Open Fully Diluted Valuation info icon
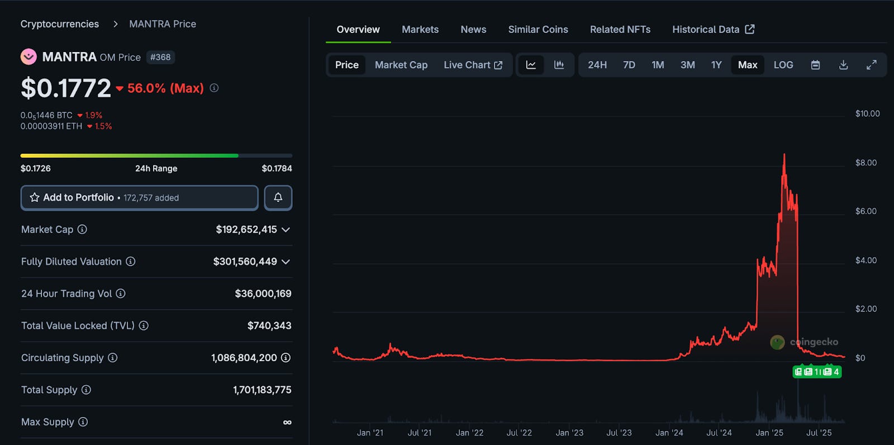 [130, 261]
